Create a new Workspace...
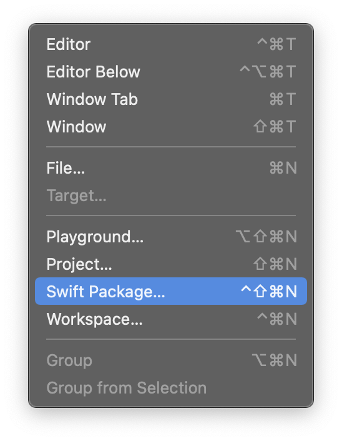 171,319
